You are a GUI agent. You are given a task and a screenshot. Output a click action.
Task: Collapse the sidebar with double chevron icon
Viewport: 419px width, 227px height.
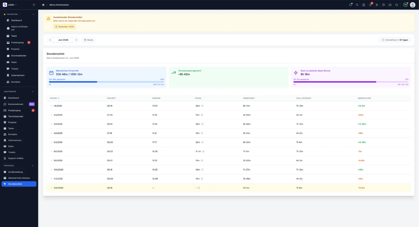click(34, 5)
